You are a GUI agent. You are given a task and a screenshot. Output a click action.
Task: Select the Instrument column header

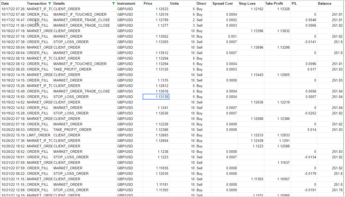129,4
